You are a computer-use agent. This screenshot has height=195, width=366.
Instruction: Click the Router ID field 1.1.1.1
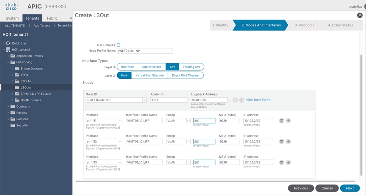169,100
